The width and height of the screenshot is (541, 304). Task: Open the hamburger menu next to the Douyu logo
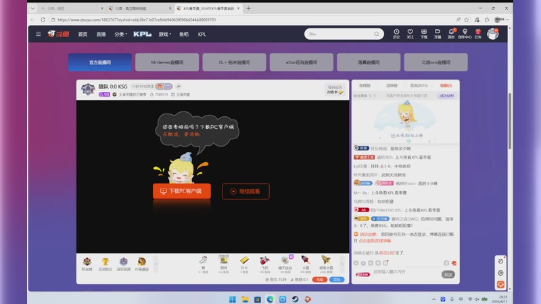(39, 34)
